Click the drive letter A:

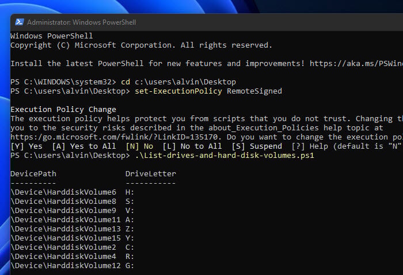coord(130,220)
